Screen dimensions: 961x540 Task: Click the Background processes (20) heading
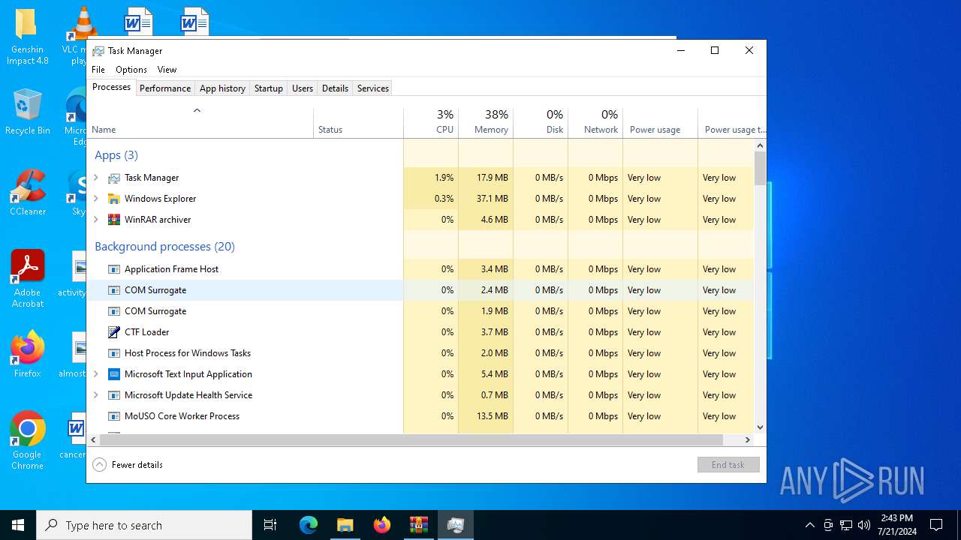(164, 247)
